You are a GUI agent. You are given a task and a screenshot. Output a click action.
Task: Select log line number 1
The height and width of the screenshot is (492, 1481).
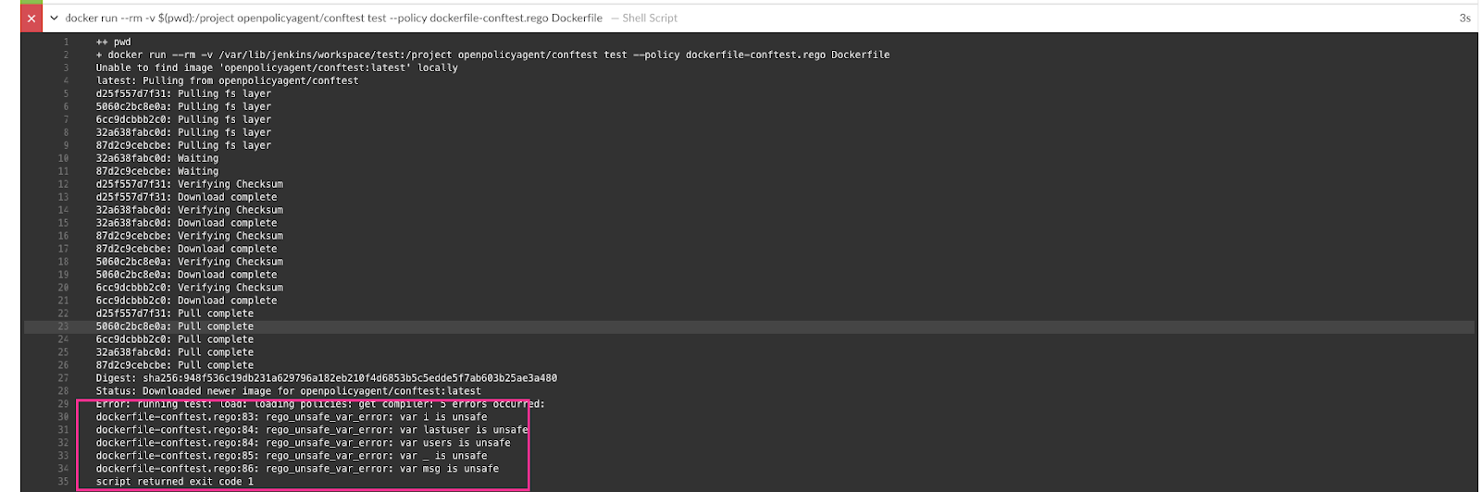tap(65, 43)
